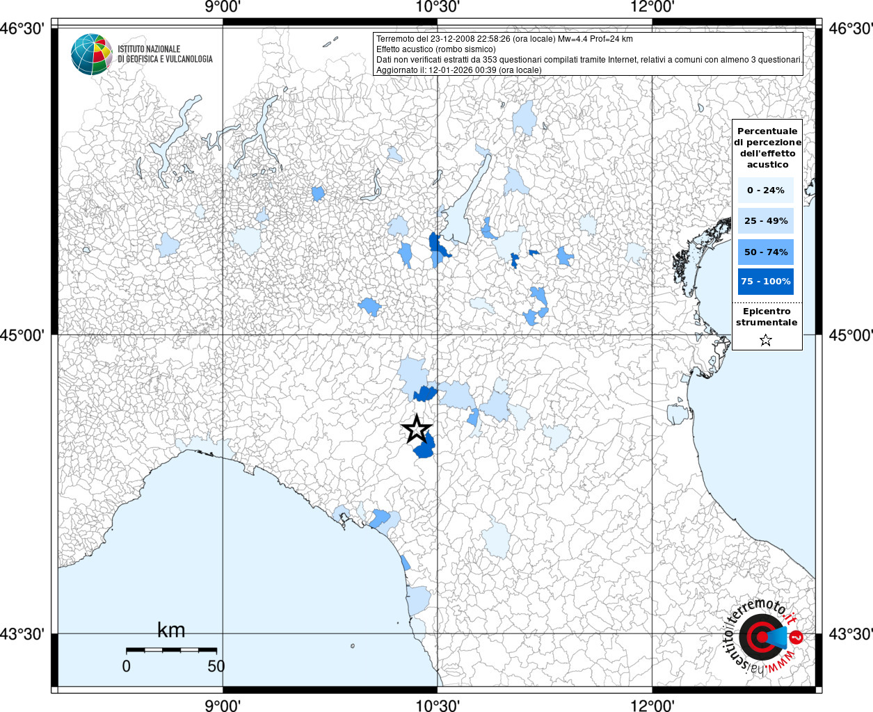This screenshot has width=873, height=712.
Task: Click the dark blue municipality below the epicenter star
Action: tap(424, 448)
